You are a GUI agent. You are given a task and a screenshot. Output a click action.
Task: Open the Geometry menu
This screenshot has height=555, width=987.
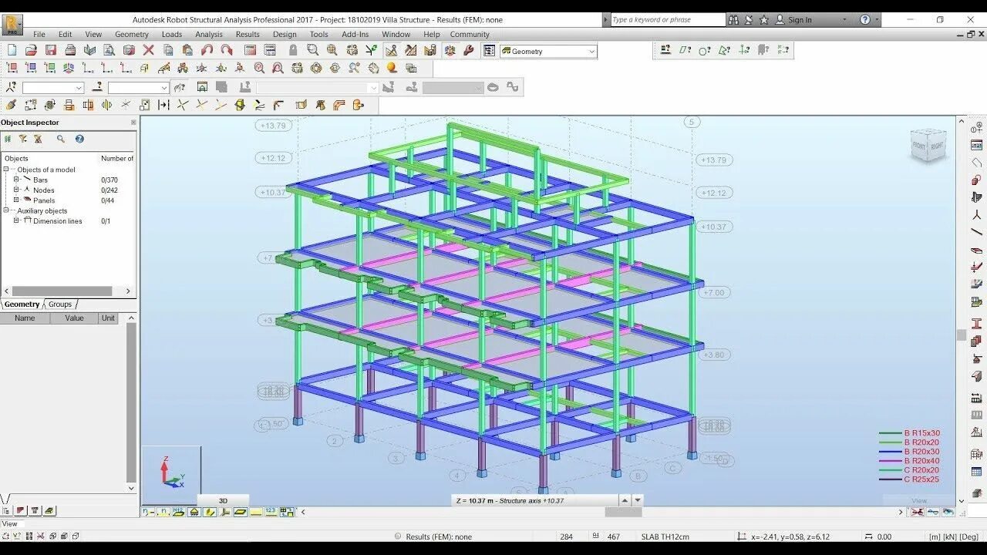(x=131, y=34)
